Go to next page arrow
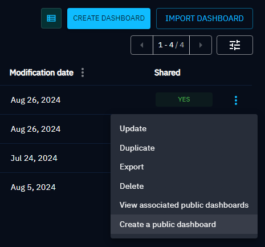Screen dimensions: 265x247 tap(201, 45)
